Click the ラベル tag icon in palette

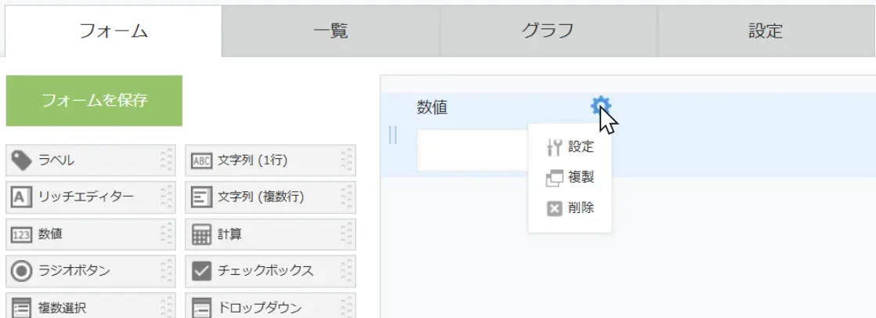pos(21,161)
